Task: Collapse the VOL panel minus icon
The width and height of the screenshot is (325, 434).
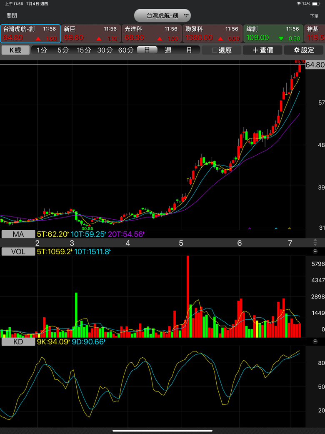Action: tap(315, 251)
